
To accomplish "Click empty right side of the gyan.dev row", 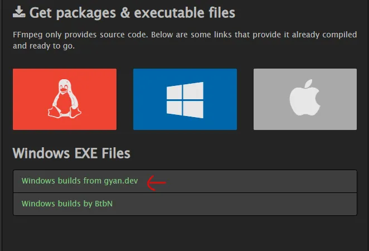I will pyautogui.click(x=279, y=181).
